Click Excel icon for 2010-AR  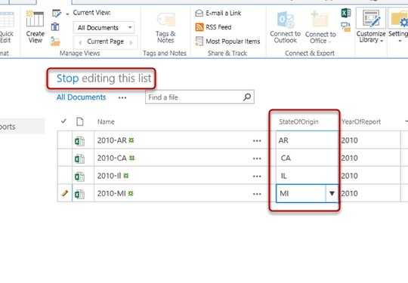[79, 141]
